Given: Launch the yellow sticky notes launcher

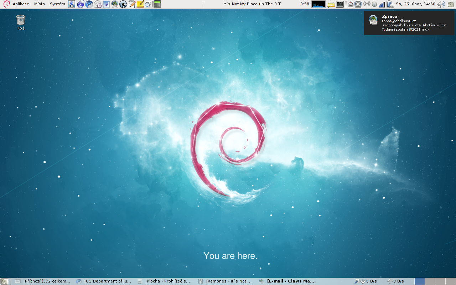Looking at the screenshot, I should tap(140, 4).
